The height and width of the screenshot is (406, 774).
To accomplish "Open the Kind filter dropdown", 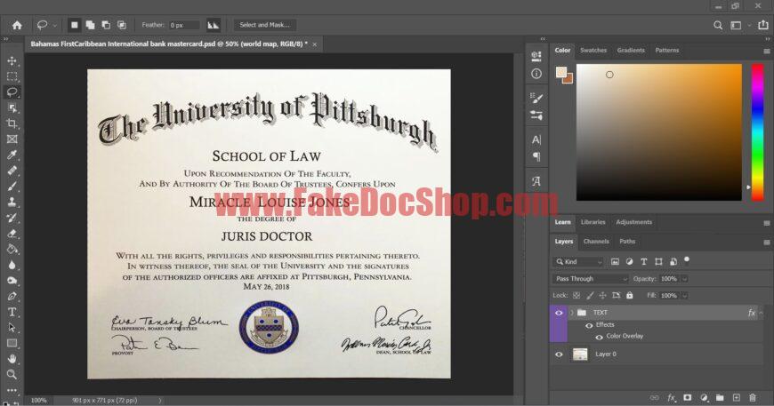I will click(578, 261).
